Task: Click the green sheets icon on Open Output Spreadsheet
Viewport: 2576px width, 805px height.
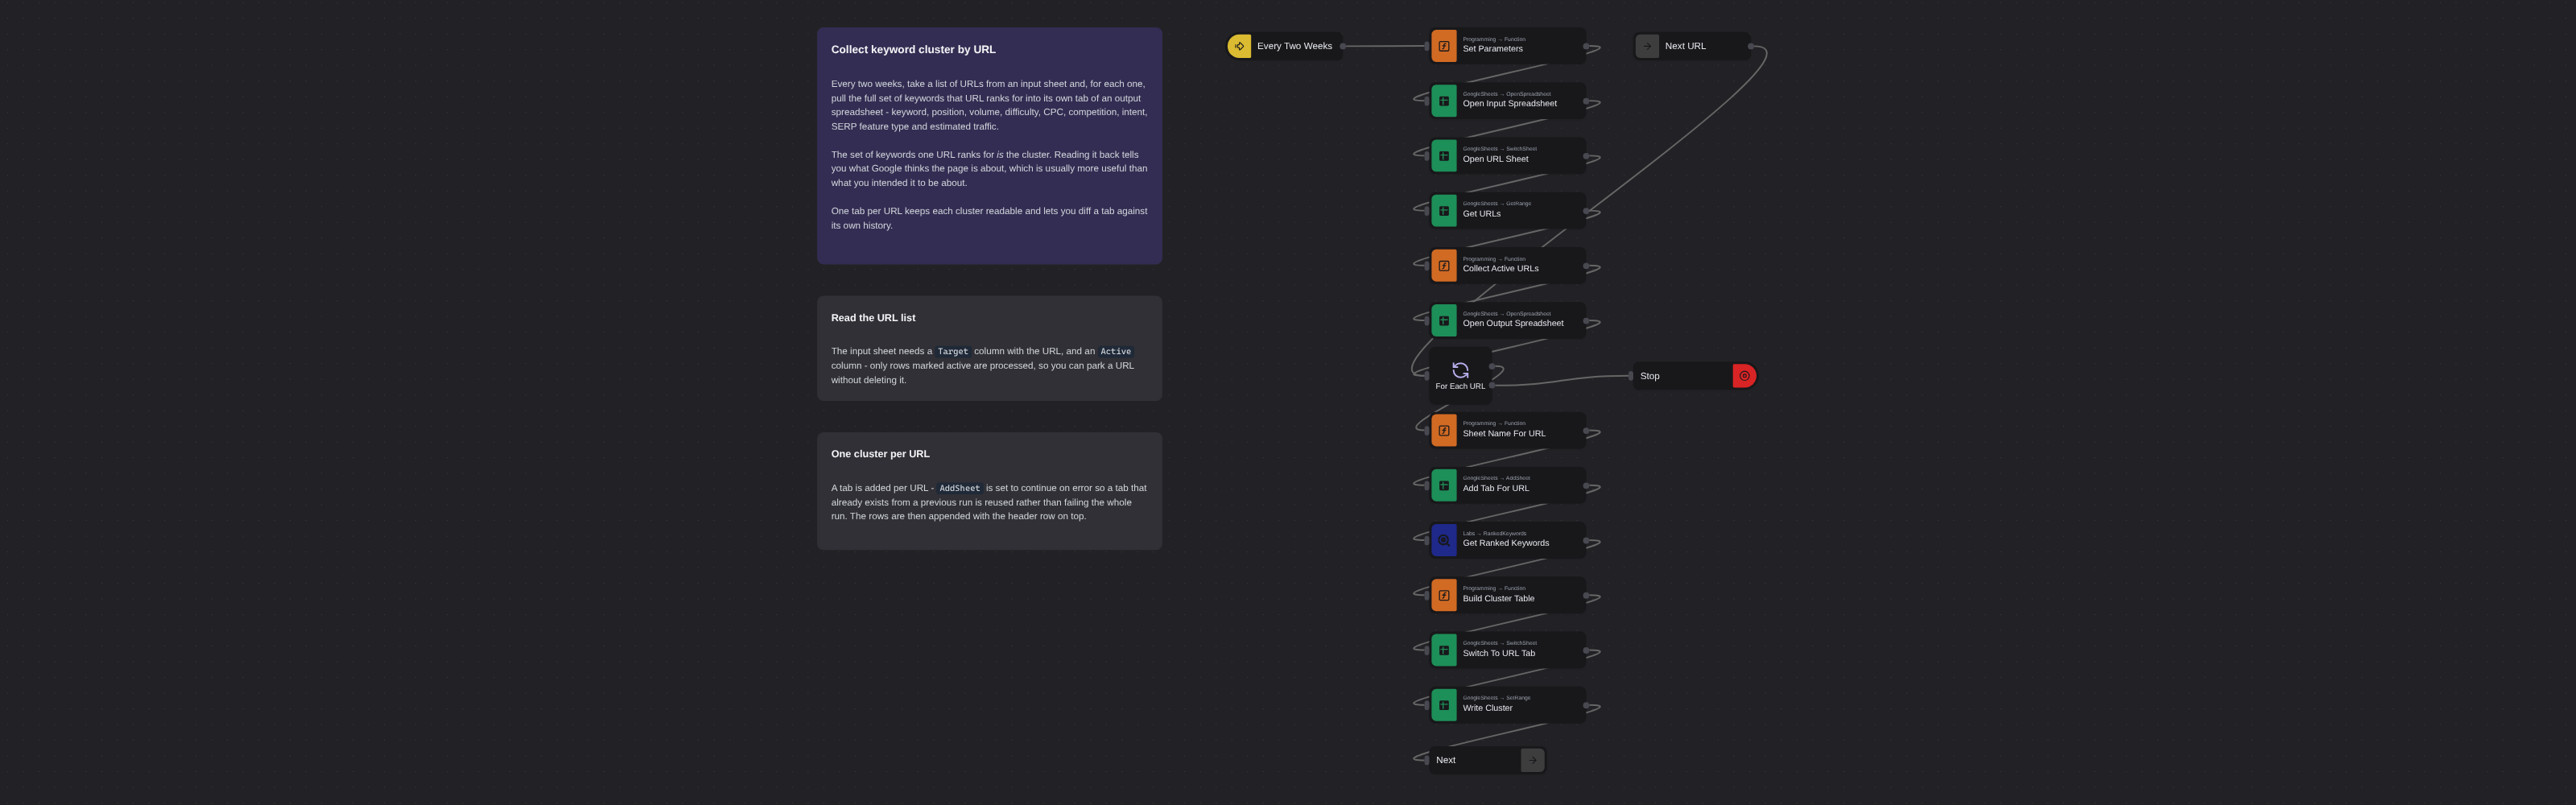Action: [x=1444, y=321]
